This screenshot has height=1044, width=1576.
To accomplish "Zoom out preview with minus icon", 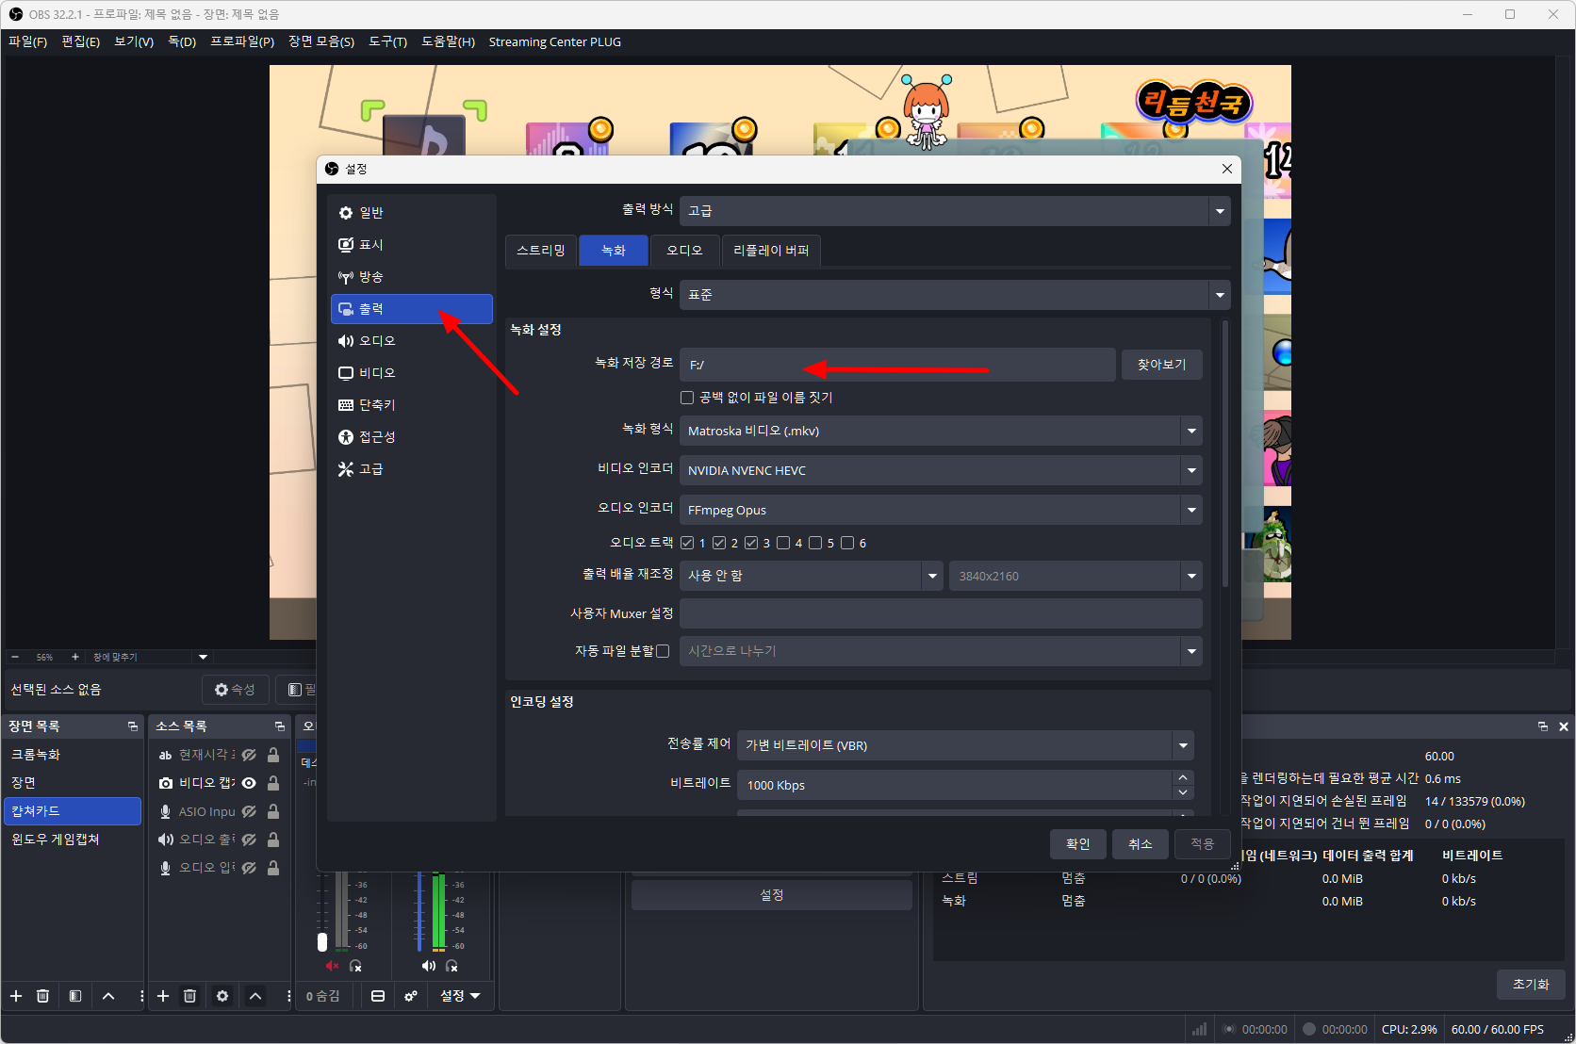I will pos(15,657).
